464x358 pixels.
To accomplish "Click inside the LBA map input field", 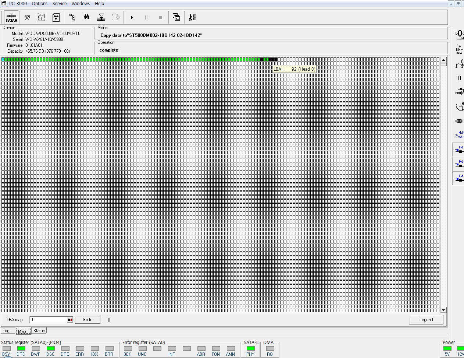I will (49, 320).
